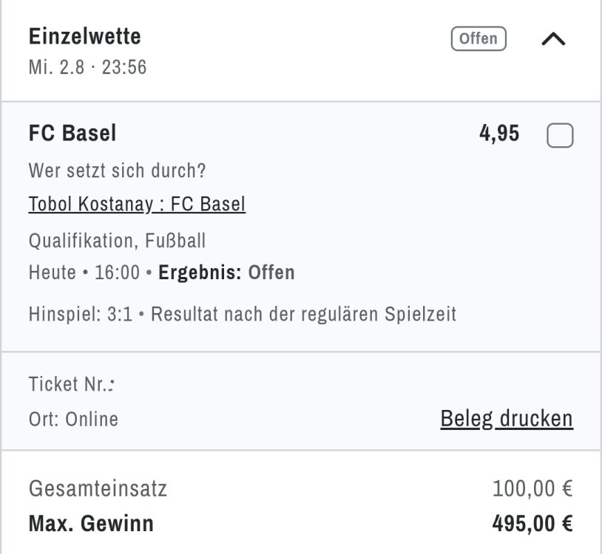Screen dimensions: 602x554
Task: Click the Ergebnis: Offen result text
Action: 226,273
